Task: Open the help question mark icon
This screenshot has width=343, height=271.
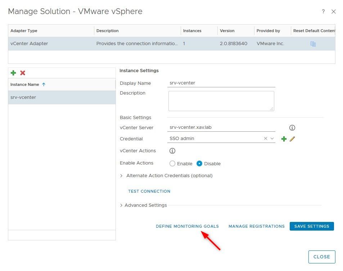Action: 323,12
